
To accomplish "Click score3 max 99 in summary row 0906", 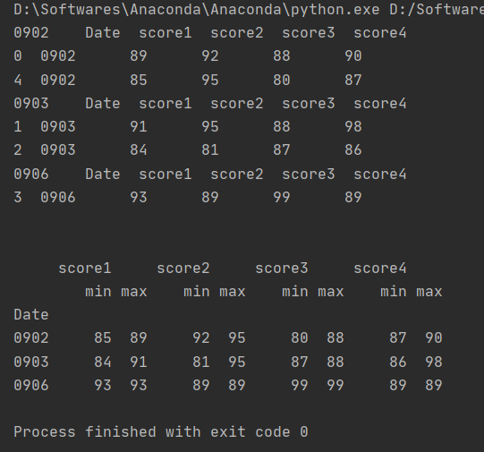I will [x=335, y=385].
